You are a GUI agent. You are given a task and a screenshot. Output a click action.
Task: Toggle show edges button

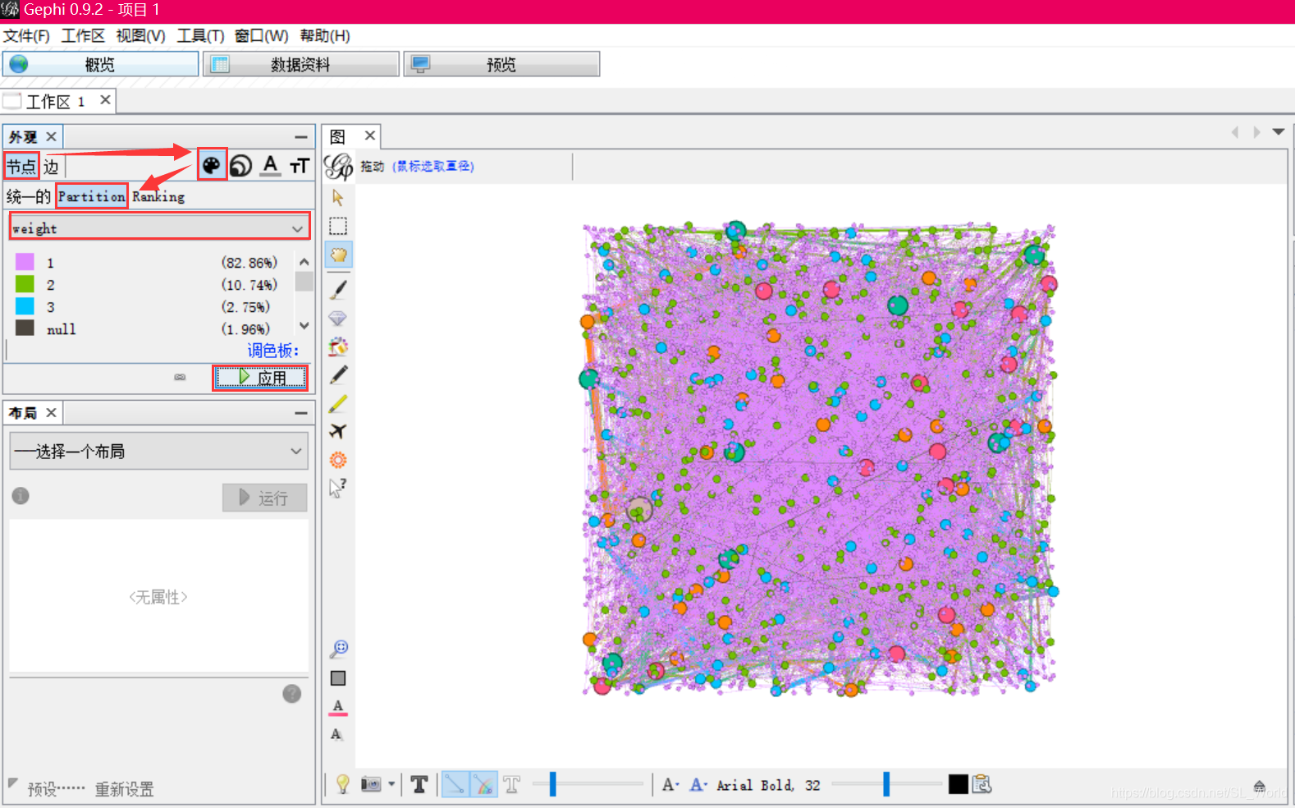[x=455, y=784]
